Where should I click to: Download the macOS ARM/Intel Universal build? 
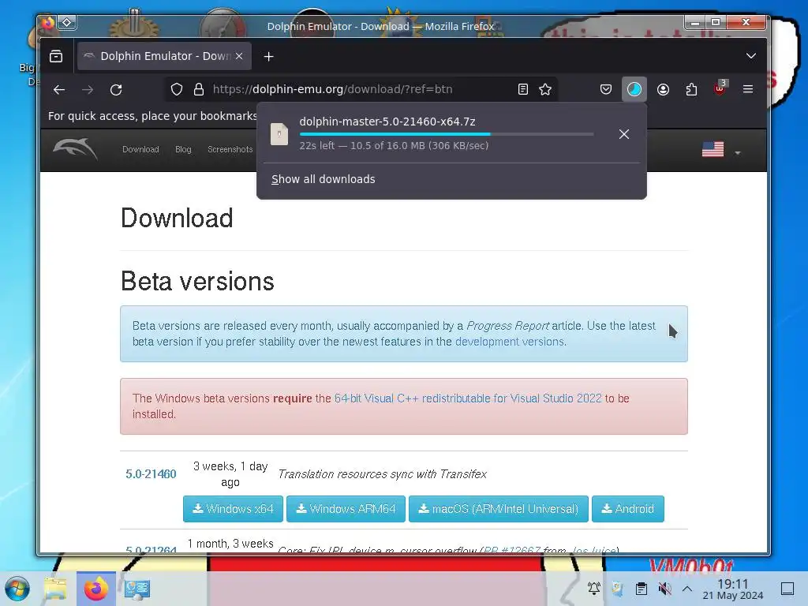tap(499, 509)
